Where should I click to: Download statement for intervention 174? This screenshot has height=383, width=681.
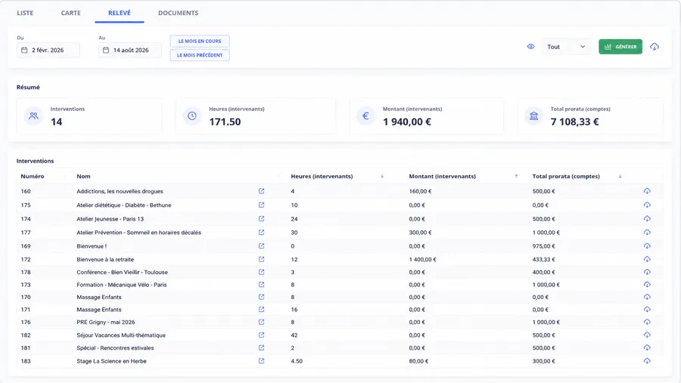coord(647,218)
